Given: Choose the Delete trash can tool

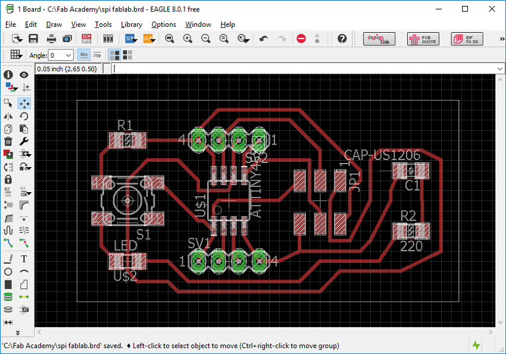Looking at the screenshot, I should [x=8, y=141].
